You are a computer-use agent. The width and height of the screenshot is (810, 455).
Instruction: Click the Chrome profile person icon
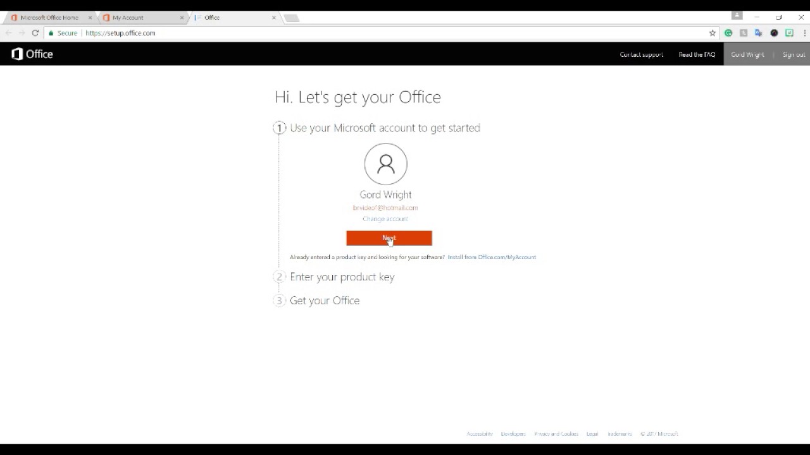pyautogui.click(x=737, y=15)
